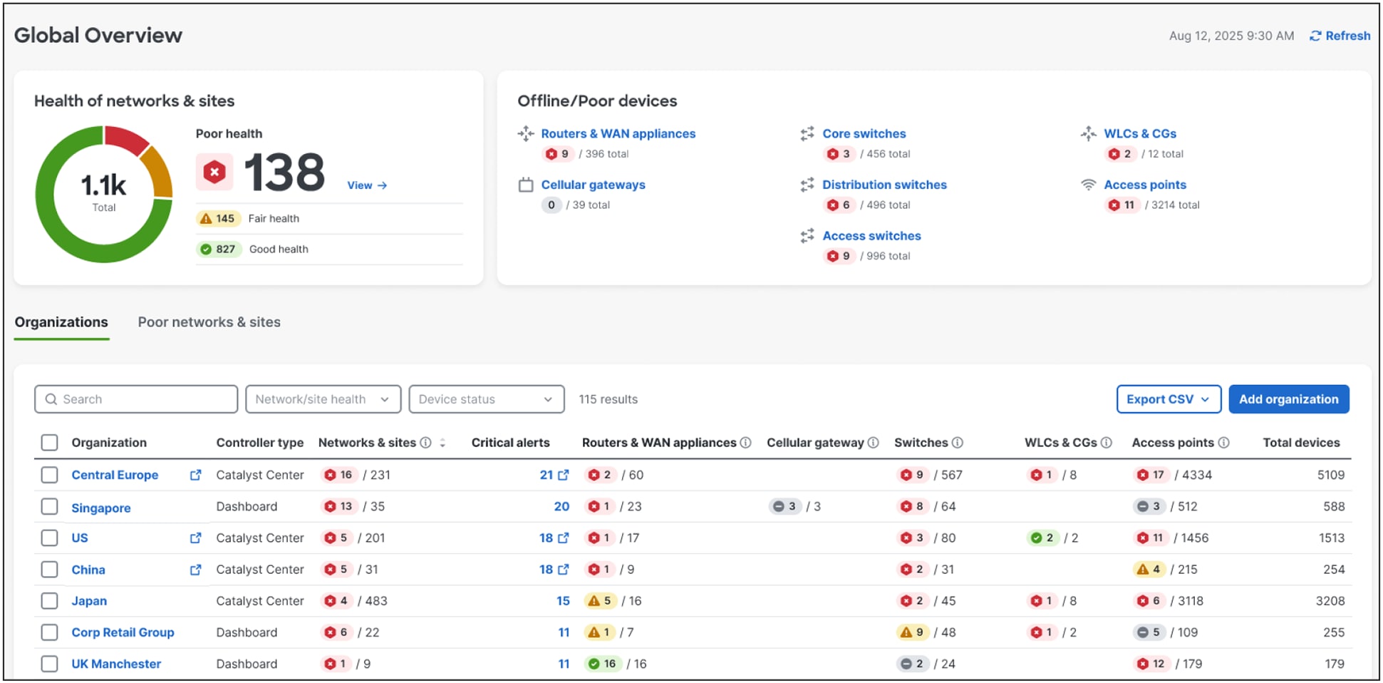1383x683 pixels.
Task: Open the Export CSV dropdown menu
Action: coord(1168,399)
